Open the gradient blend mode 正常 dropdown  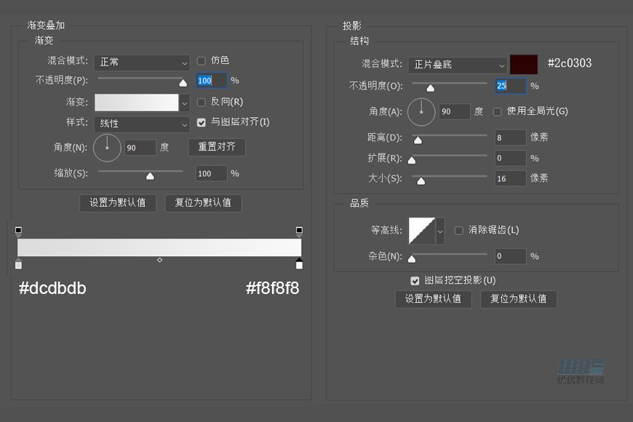(x=142, y=63)
